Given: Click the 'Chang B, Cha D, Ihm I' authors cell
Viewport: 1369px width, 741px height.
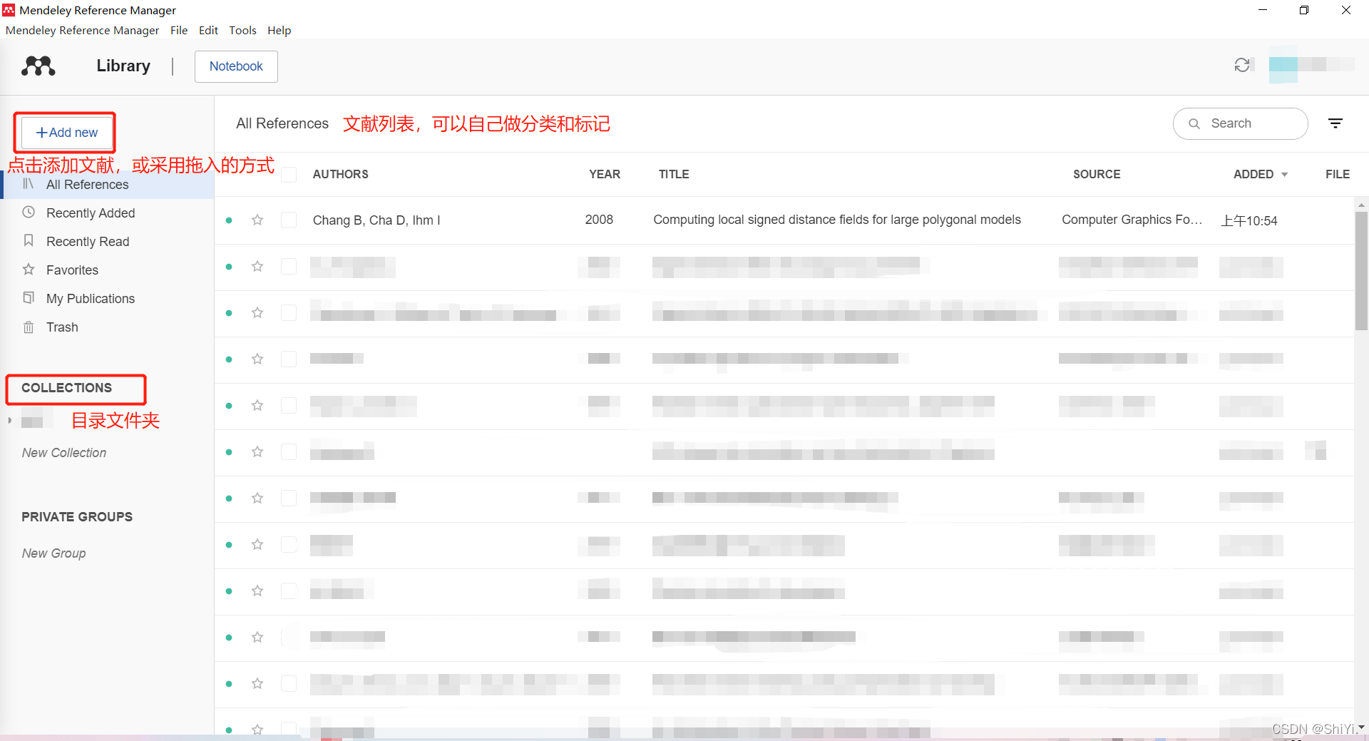Looking at the screenshot, I should (376, 220).
